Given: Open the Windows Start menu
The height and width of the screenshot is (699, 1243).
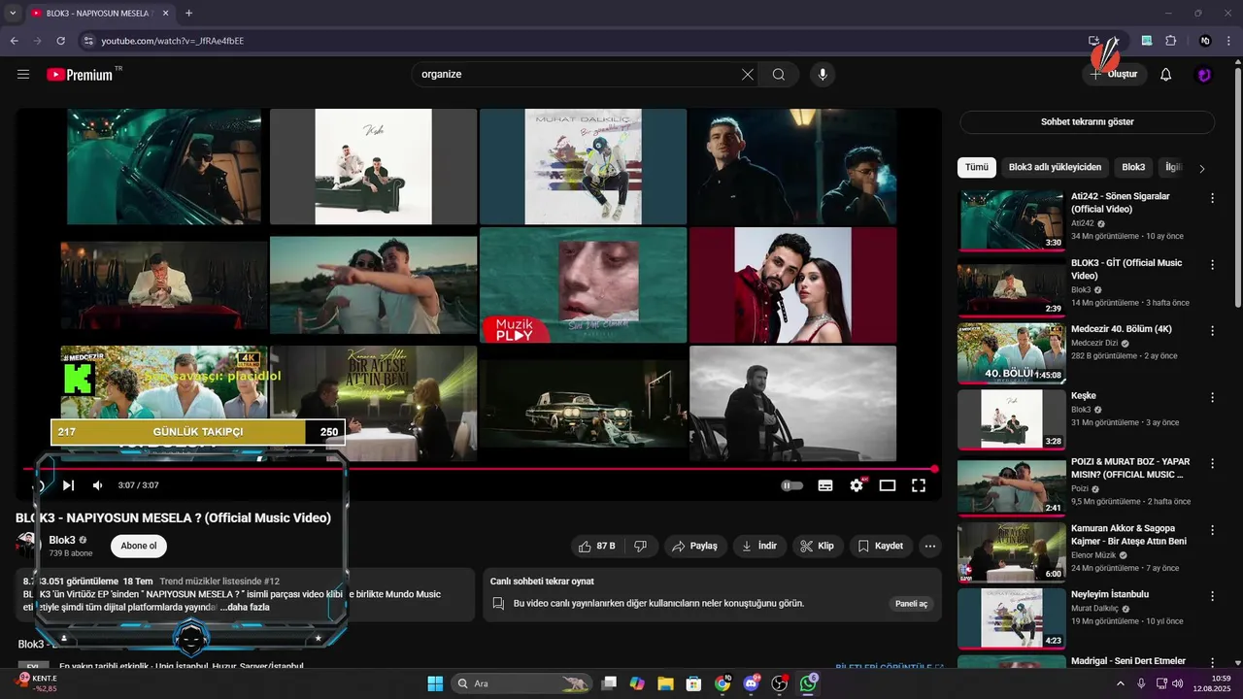Looking at the screenshot, I should coord(435,683).
